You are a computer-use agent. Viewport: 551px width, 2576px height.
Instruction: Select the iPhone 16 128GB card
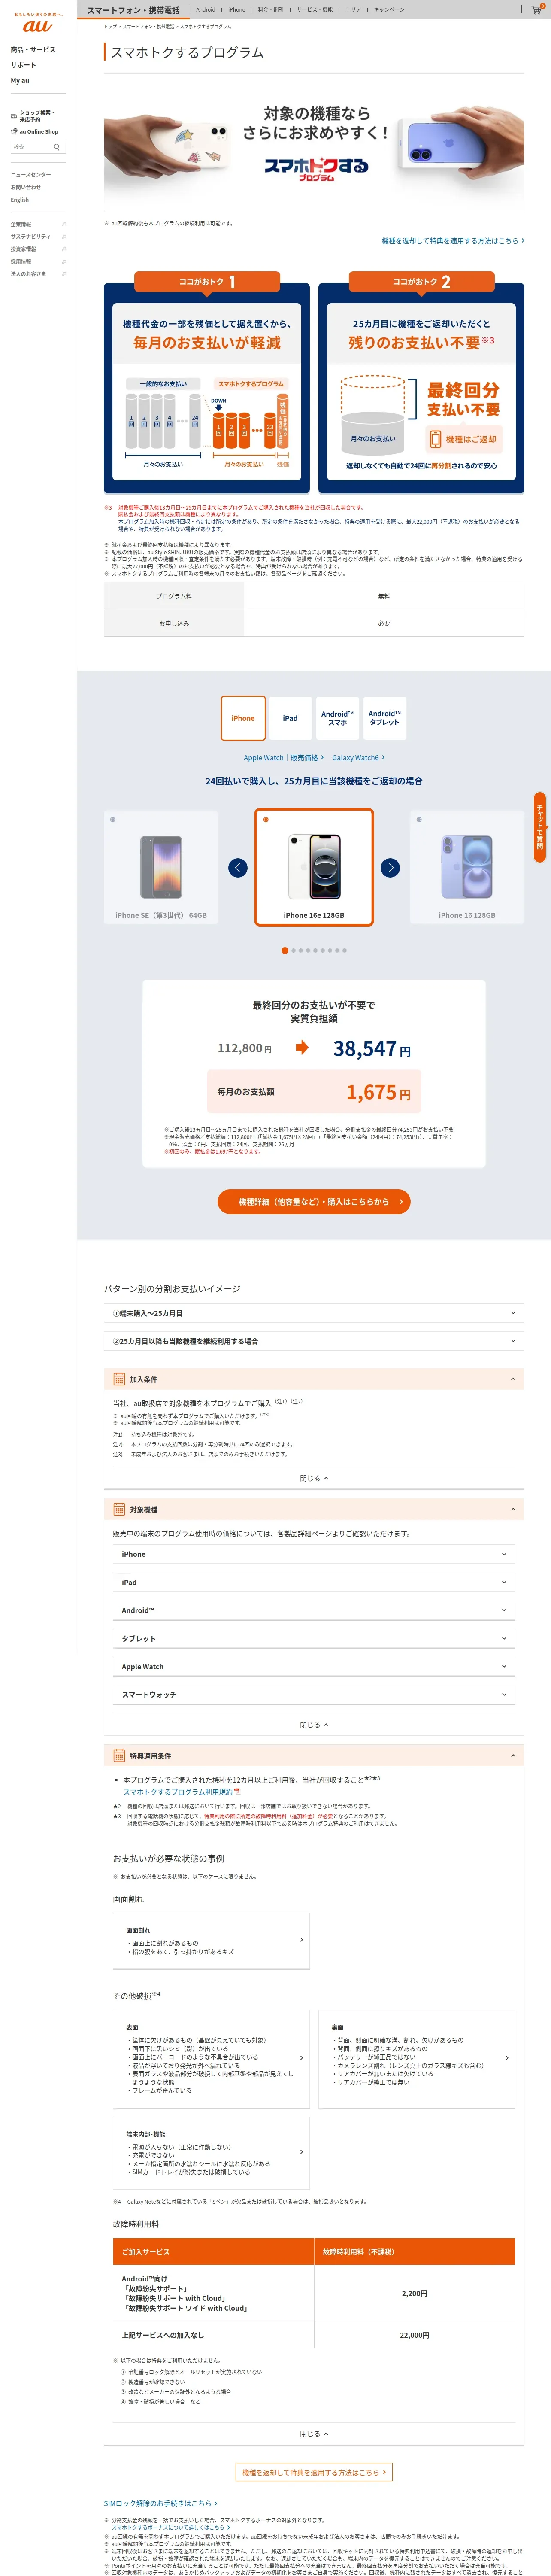[x=467, y=867]
